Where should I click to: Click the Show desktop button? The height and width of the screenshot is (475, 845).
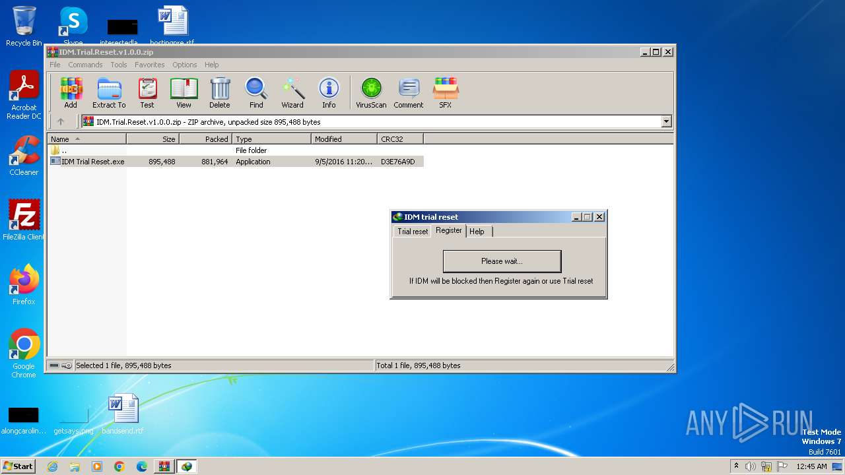[838, 466]
